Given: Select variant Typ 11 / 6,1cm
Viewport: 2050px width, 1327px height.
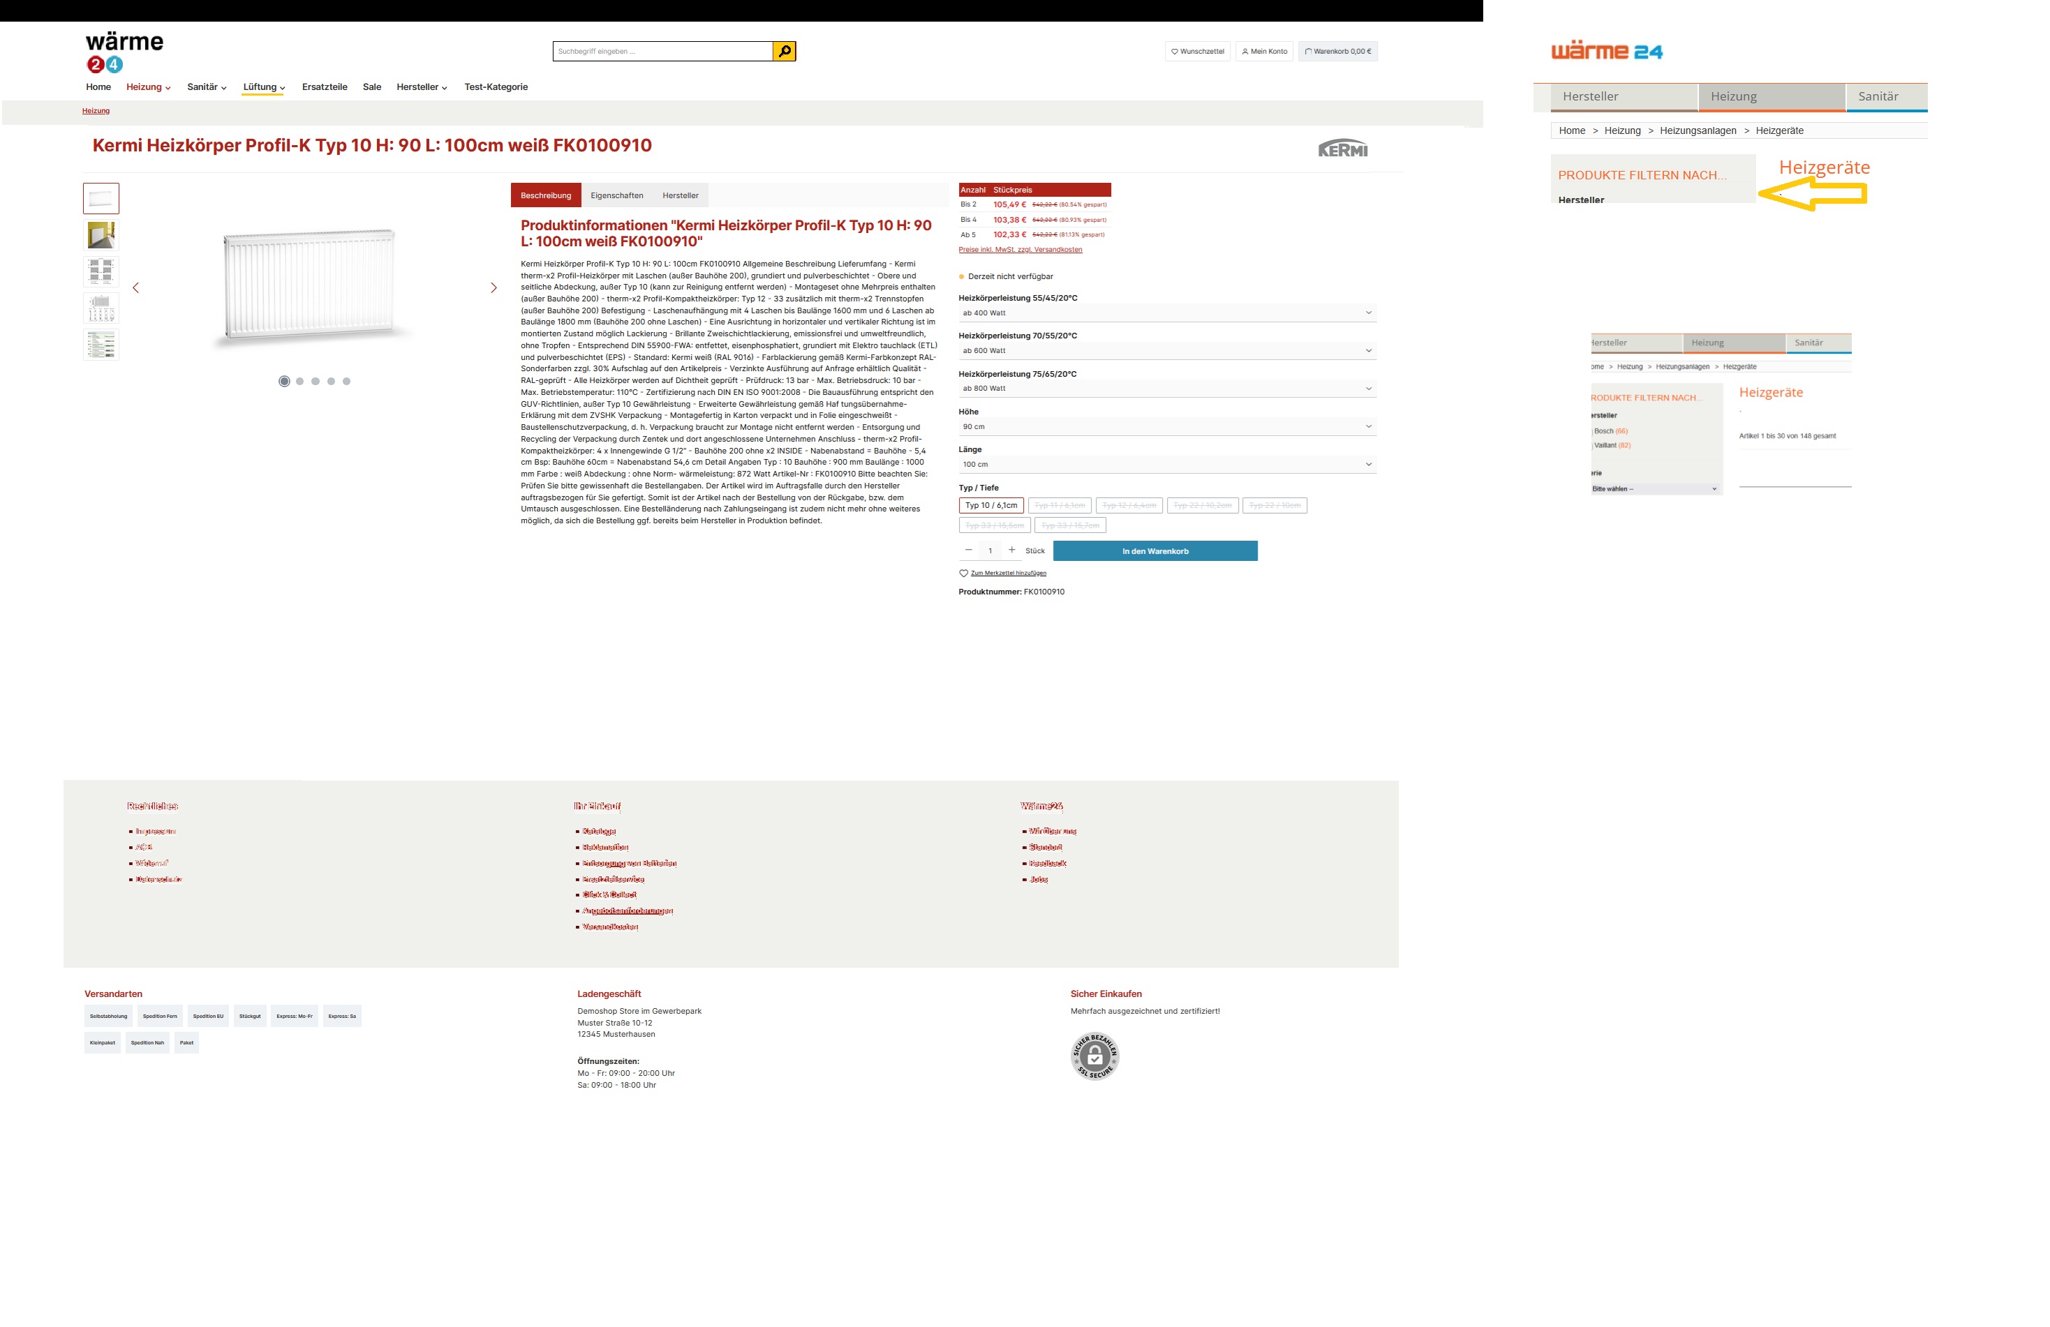Looking at the screenshot, I should pos(1060,506).
